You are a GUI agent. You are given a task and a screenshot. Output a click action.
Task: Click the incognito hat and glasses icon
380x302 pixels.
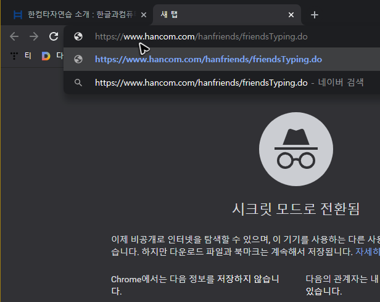pos(296,149)
